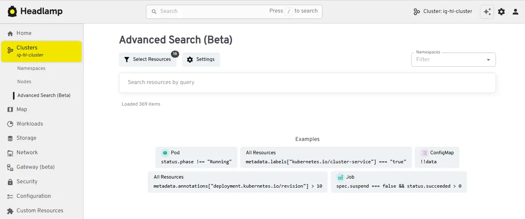Use the Pod status.phase example query
The width and height of the screenshot is (525, 219).
pos(196,157)
